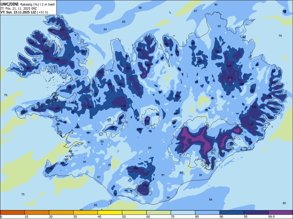Pick the bright yellow 40–50 legend swatch
Screen dimensions: 293x219
[110, 213]
